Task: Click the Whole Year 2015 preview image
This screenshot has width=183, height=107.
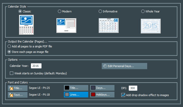Action: [x=151, y=26]
